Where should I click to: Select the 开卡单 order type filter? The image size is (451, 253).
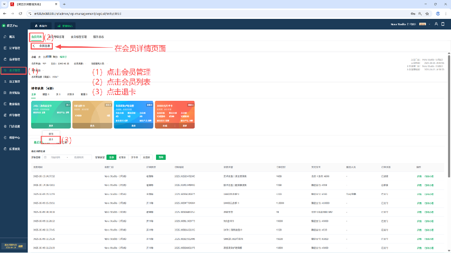pyautogui.click(x=134, y=158)
